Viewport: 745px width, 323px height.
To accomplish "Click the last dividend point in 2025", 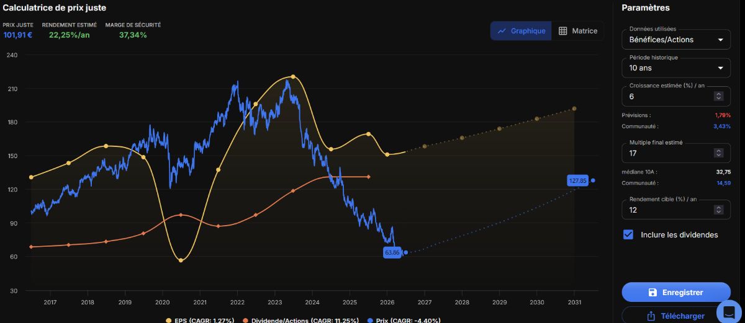I will pos(369,177).
